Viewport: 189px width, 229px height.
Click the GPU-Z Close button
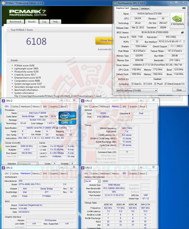pyautogui.click(x=179, y=90)
